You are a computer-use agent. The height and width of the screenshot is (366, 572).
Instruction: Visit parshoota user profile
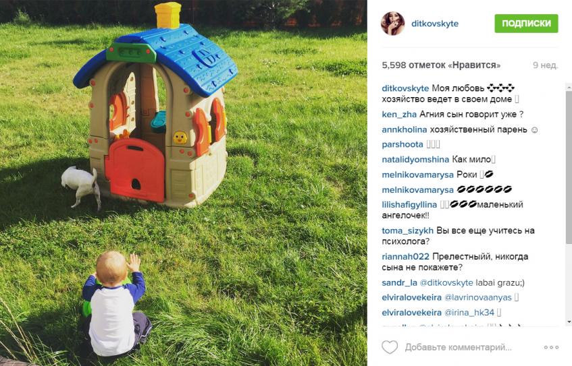point(402,144)
